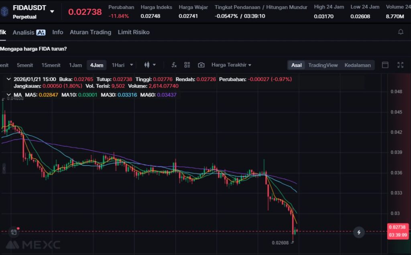Open the fx indicators menu
The image size is (411, 255).
click(x=174, y=65)
